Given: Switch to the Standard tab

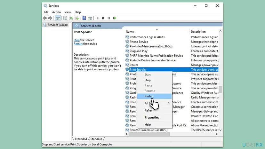Looking at the screenshot, I should click(x=96, y=139).
